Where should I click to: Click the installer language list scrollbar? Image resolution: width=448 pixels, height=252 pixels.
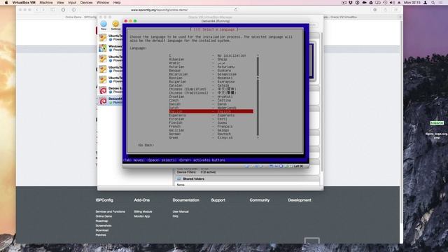(x=258, y=97)
